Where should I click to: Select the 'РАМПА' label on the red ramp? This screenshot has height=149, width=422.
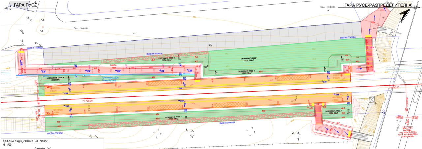click(x=114, y=65)
